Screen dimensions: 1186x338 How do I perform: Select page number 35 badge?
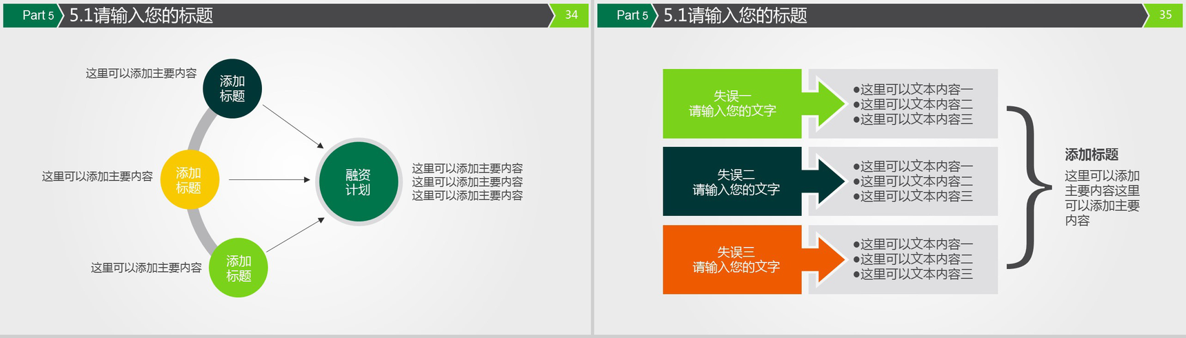tap(1165, 15)
